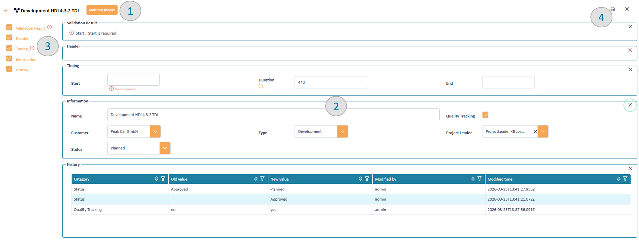639x251 pixels.
Task: Go back using the orange arrow icon
Action: coord(6,11)
